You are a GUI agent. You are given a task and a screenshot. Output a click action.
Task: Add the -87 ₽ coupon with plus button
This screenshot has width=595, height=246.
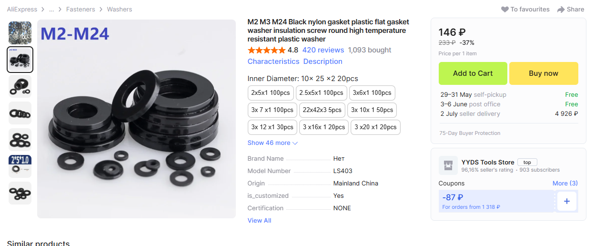coord(566,201)
